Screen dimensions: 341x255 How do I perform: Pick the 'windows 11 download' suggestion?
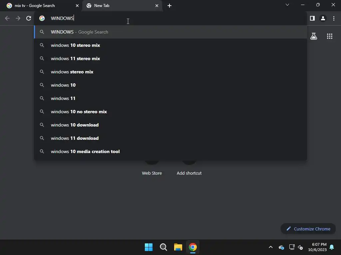[171, 138]
